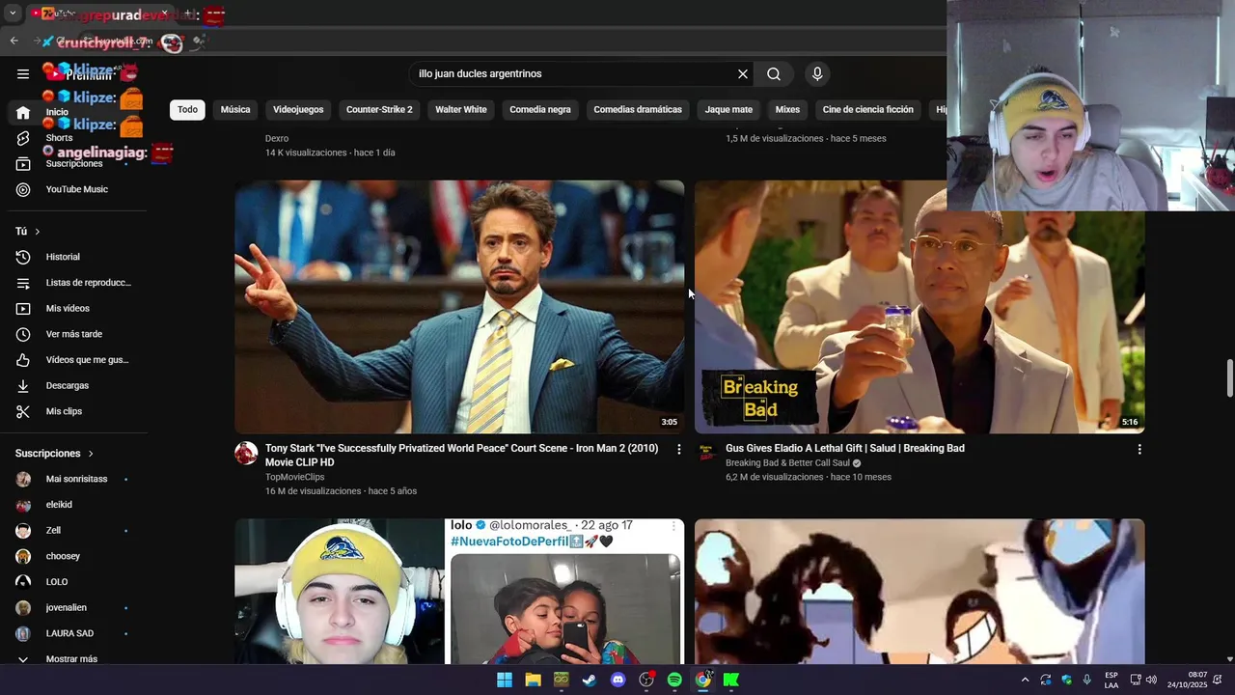Open options menu for Tony Stark video

tap(679, 449)
